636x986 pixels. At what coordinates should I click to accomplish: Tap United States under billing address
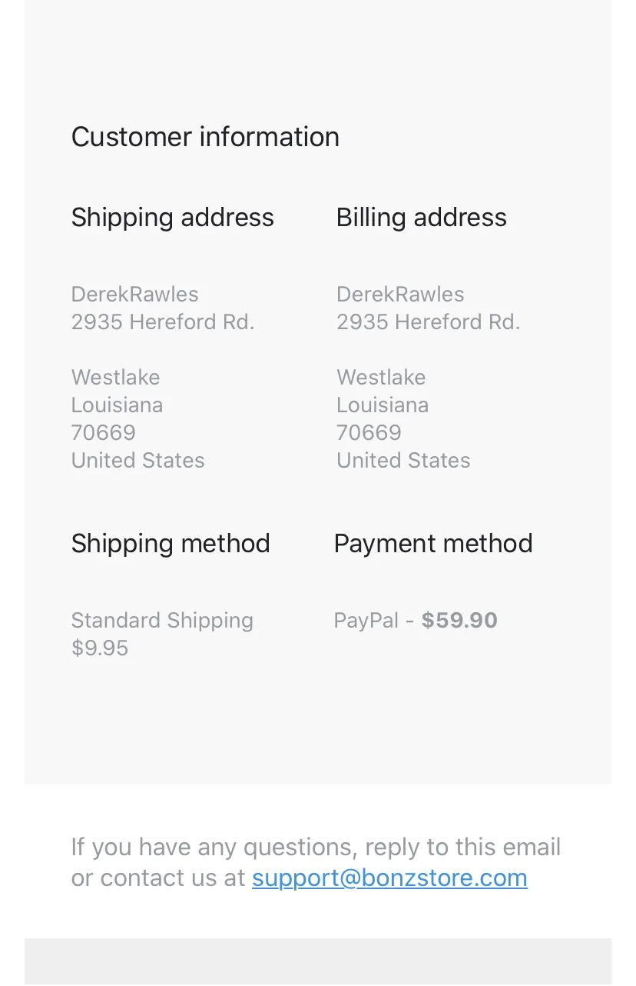(403, 461)
